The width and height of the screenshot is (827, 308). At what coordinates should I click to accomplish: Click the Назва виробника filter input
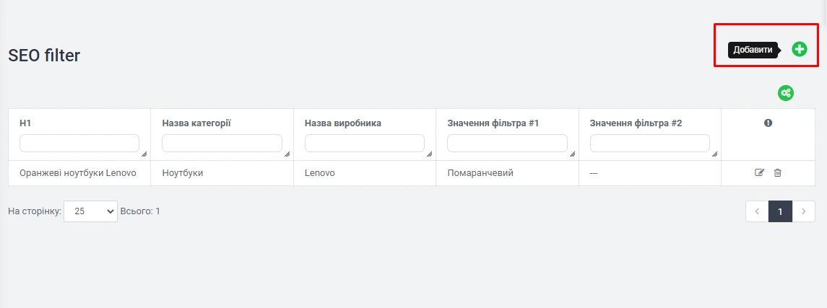pyautogui.click(x=364, y=143)
